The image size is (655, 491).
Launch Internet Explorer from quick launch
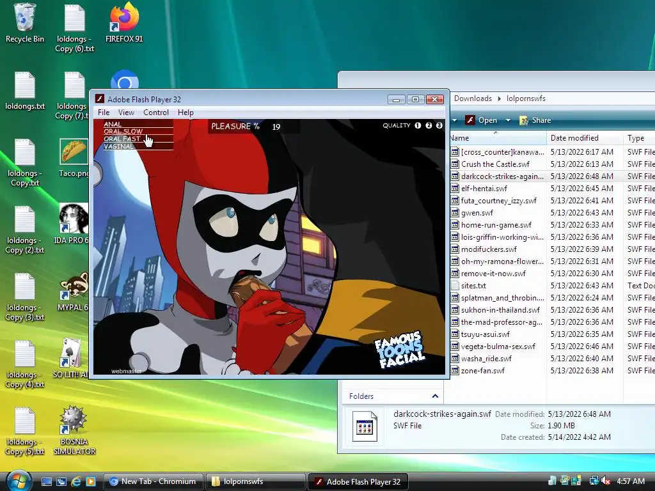[x=76, y=481]
